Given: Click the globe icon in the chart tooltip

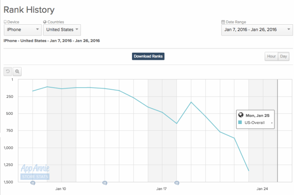Looking at the screenshot, I should 241,115.
